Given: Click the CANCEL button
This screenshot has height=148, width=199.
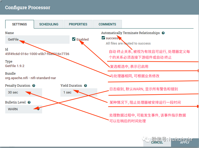Looking at the screenshot, I should [157, 142].
